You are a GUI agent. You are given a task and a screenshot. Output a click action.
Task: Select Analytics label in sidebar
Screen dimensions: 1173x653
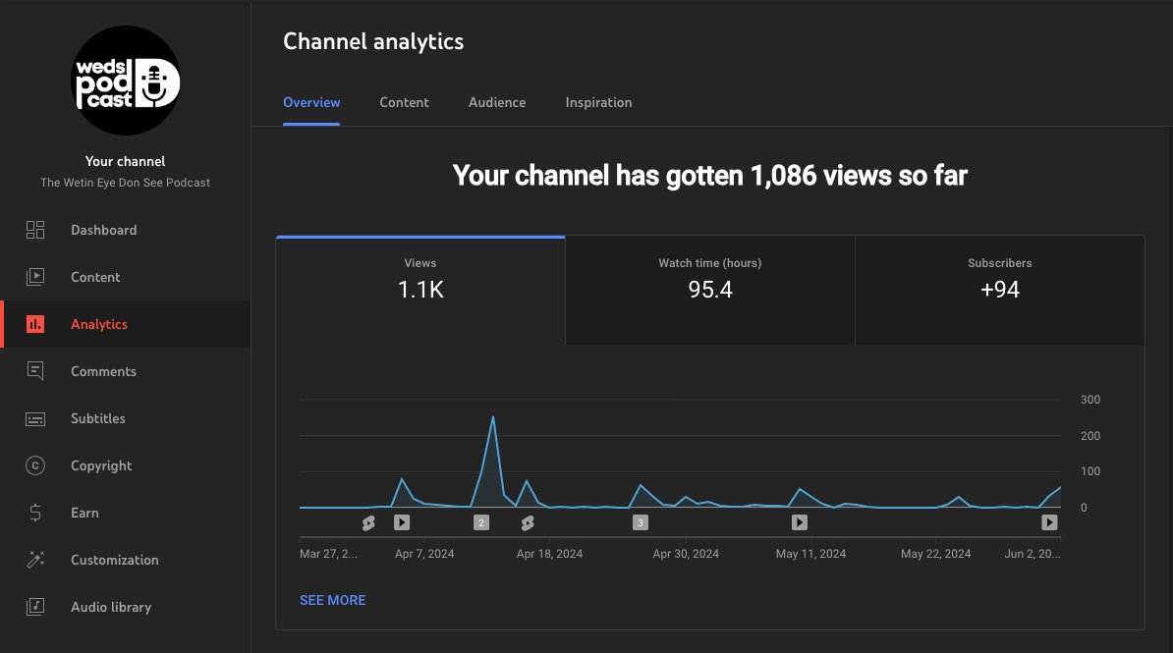(99, 324)
